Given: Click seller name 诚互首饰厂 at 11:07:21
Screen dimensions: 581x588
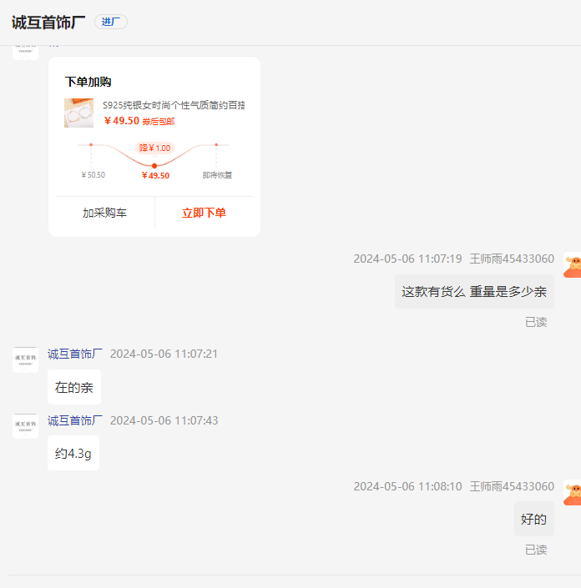Looking at the screenshot, I should point(75,354).
